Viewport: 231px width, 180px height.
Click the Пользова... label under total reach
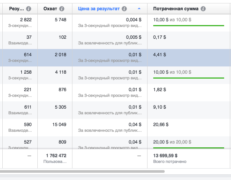(x=55, y=162)
